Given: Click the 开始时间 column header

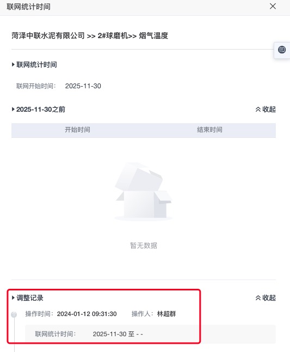Looking at the screenshot, I should [77, 130].
